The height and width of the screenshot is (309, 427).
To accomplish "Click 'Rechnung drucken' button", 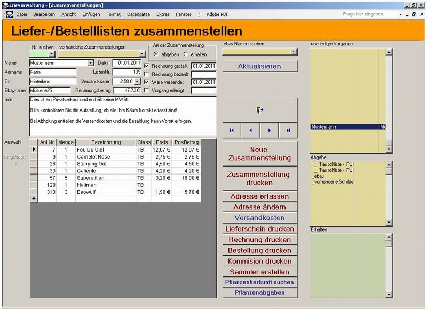I will [x=260, y=240].
